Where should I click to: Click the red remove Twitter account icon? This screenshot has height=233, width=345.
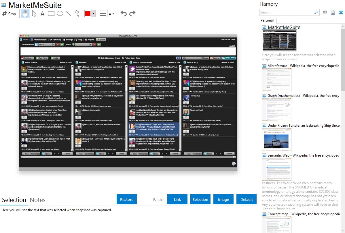pyautogui.click(x=57, y=44)
